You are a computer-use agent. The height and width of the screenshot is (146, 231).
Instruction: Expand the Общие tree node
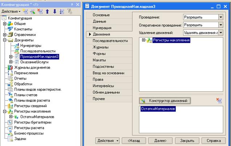click(5, 24)
